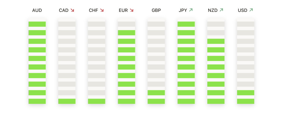The image size is (283, 114).
Task: Click the bottom green segment of NZD meter
Action: point(216,101)
